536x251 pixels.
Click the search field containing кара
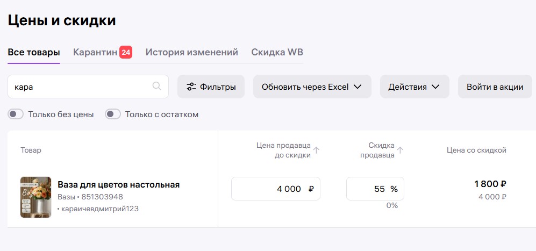pyautogui.click(x=81, y=87)
